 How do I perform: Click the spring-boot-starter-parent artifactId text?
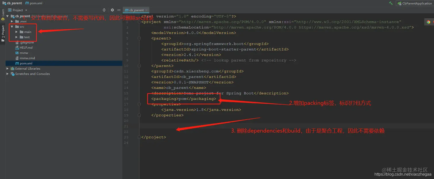[224, 49]
